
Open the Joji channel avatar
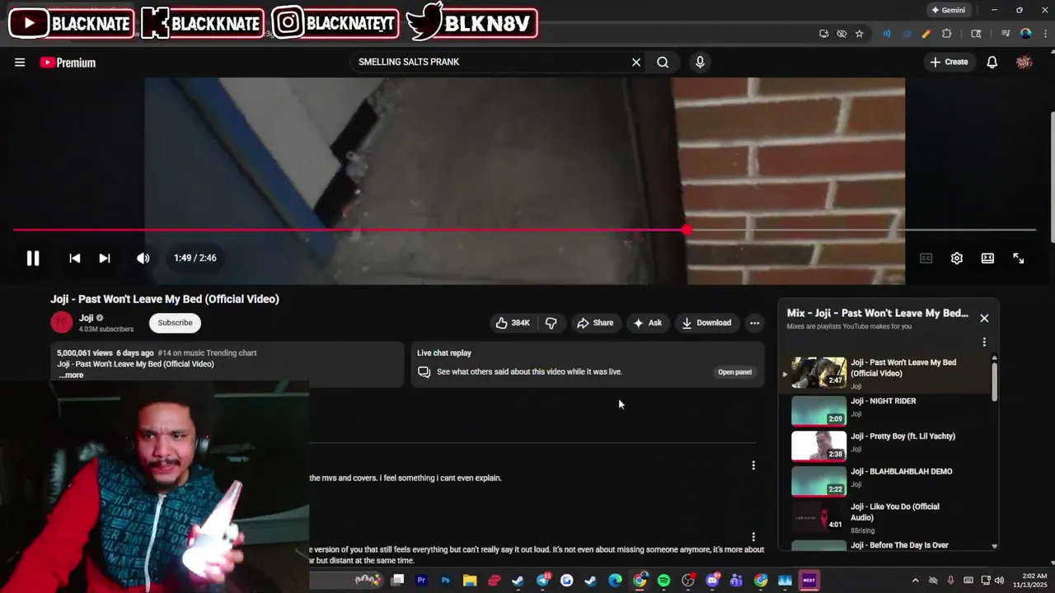(62, 323)
